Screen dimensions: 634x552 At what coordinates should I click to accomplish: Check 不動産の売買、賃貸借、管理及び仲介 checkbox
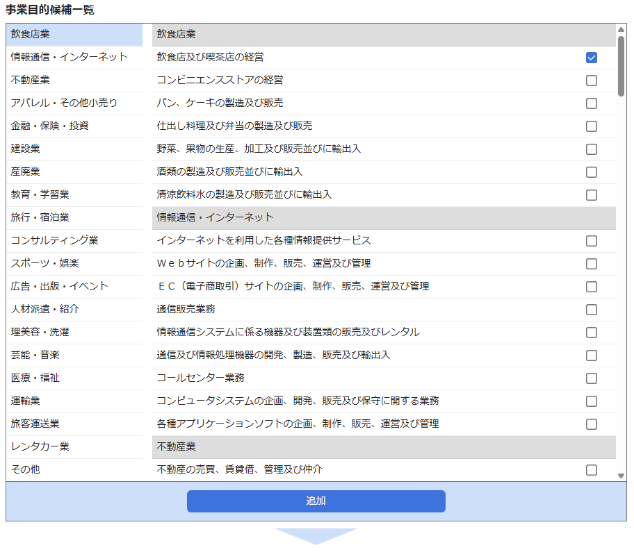pyautogui.click(x=592, y=470)
